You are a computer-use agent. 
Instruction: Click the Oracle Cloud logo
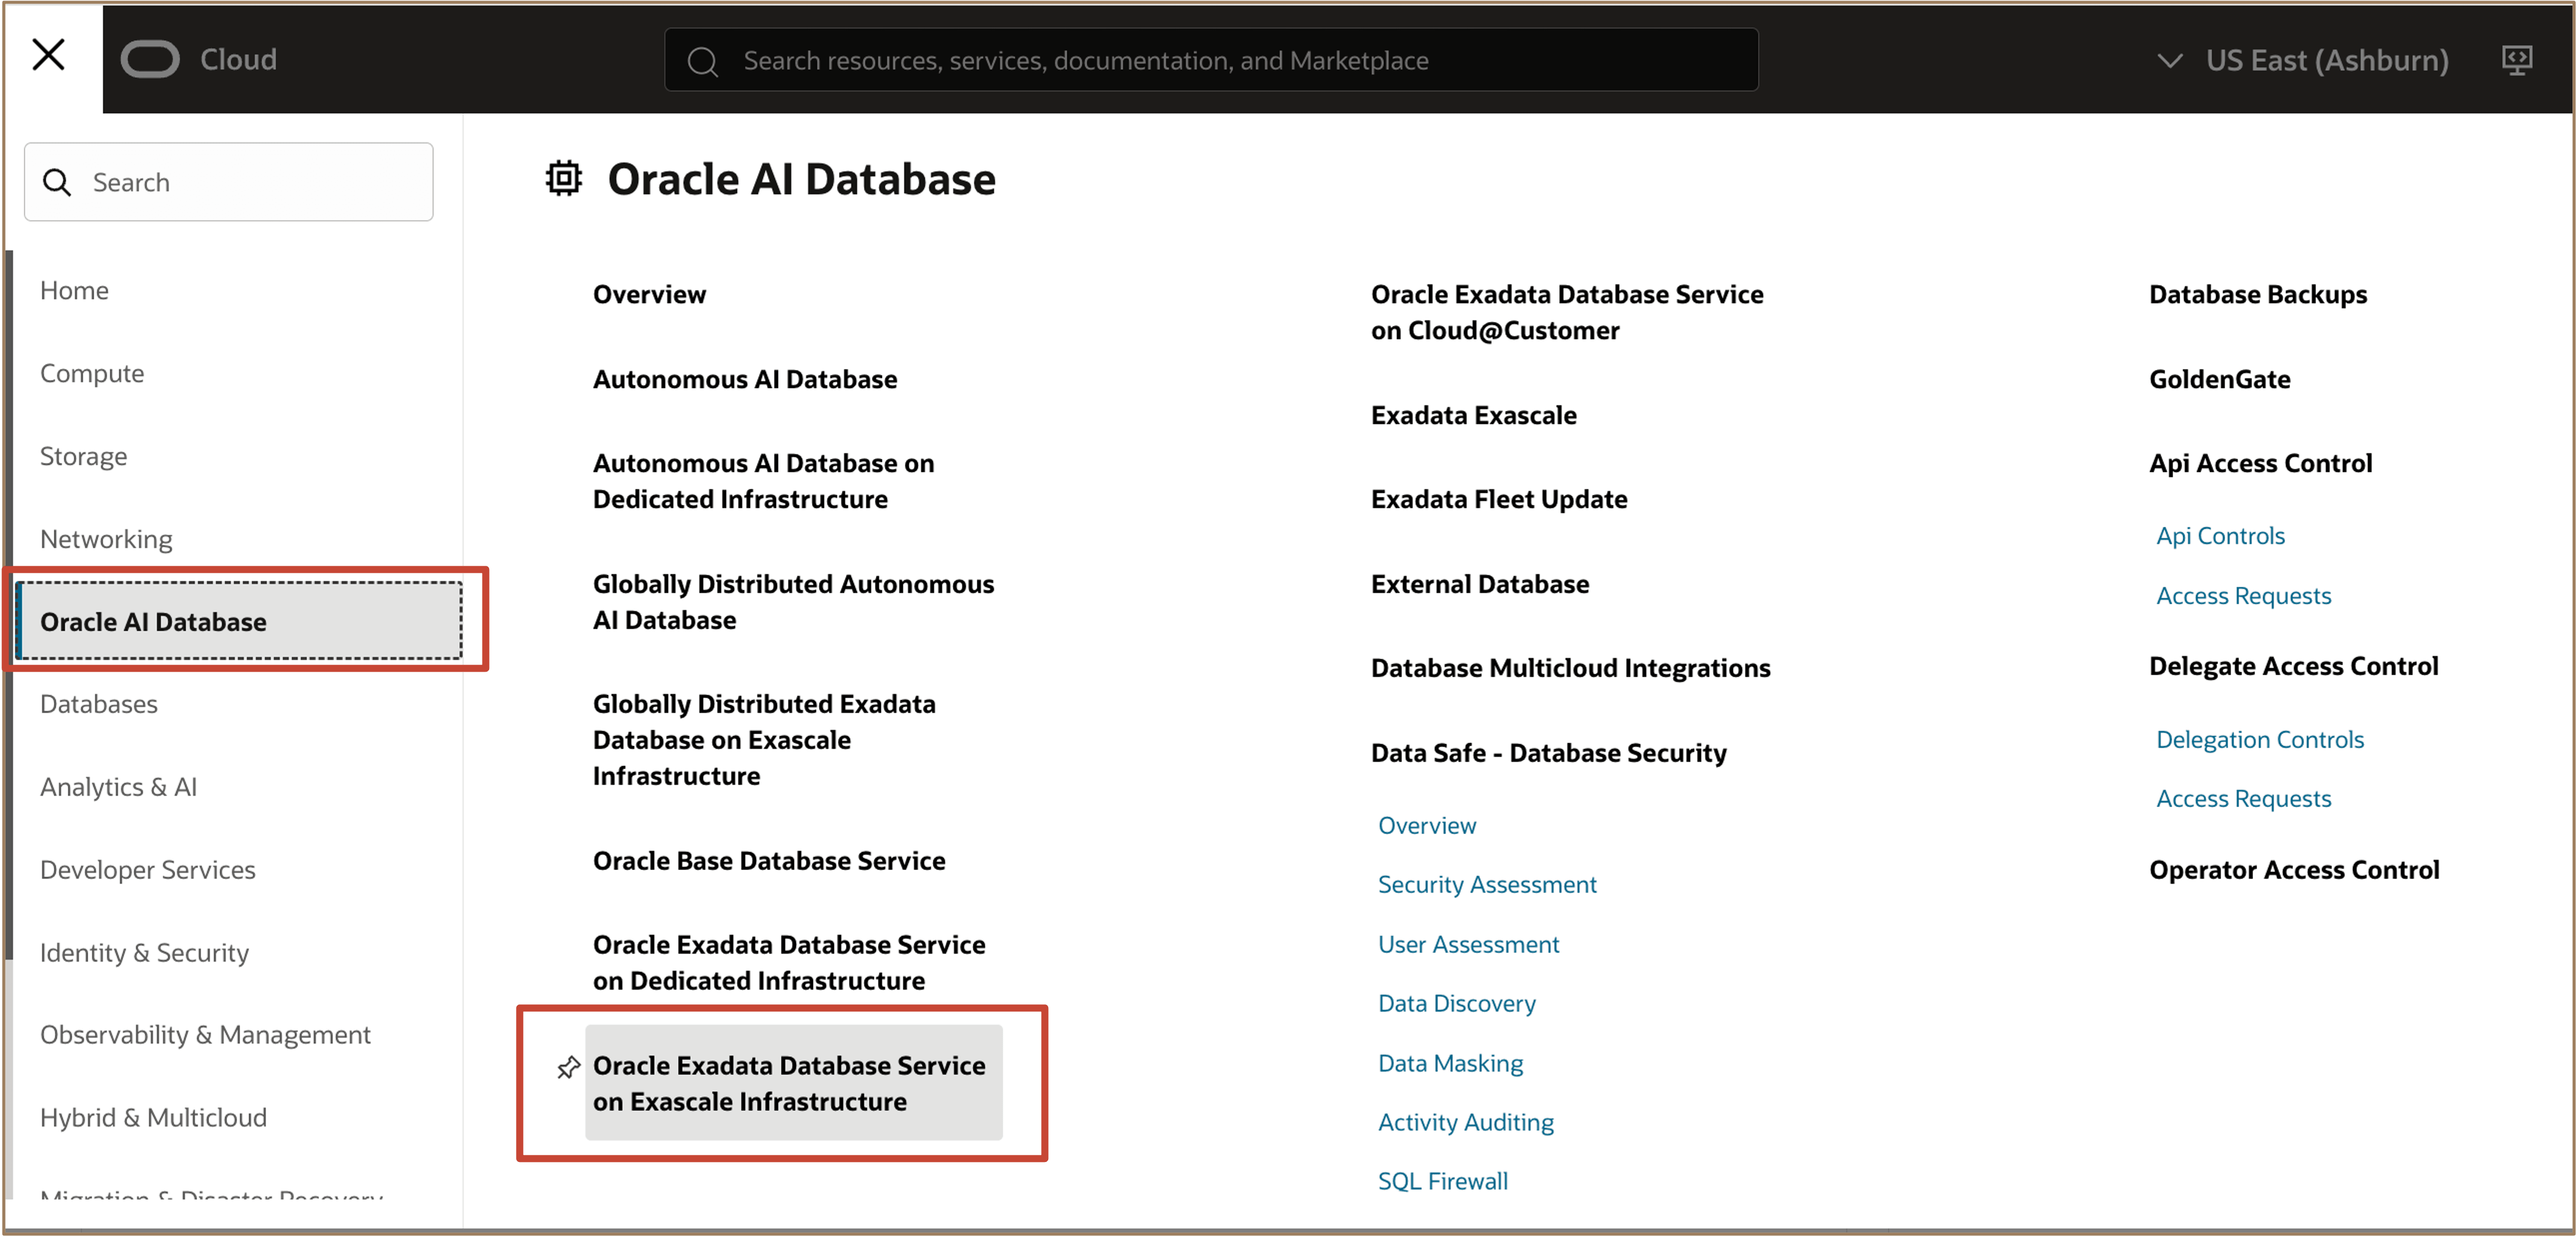(x=150, y=59)
